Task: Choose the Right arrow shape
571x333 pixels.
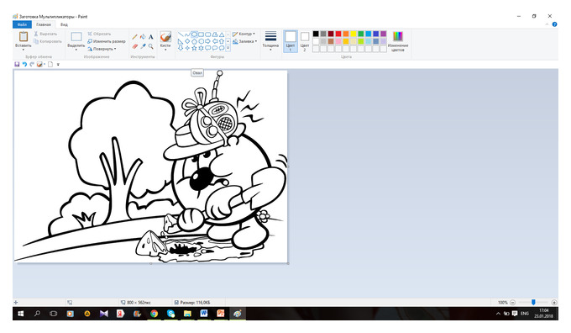Action: [208, 41]
